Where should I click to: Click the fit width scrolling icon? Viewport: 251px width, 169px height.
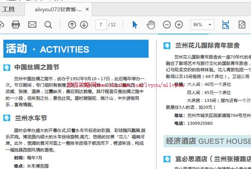pos(225,25)
